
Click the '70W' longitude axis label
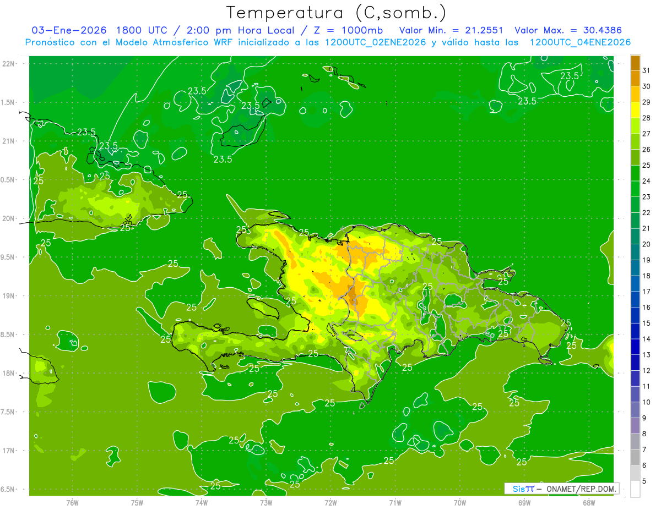pyautogui.click(x=459, y=502)
